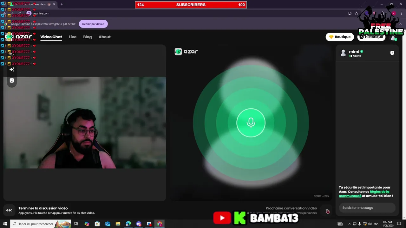Click the taskbar search box
This screenshot has width=406, height=228.
pos(41,224)
